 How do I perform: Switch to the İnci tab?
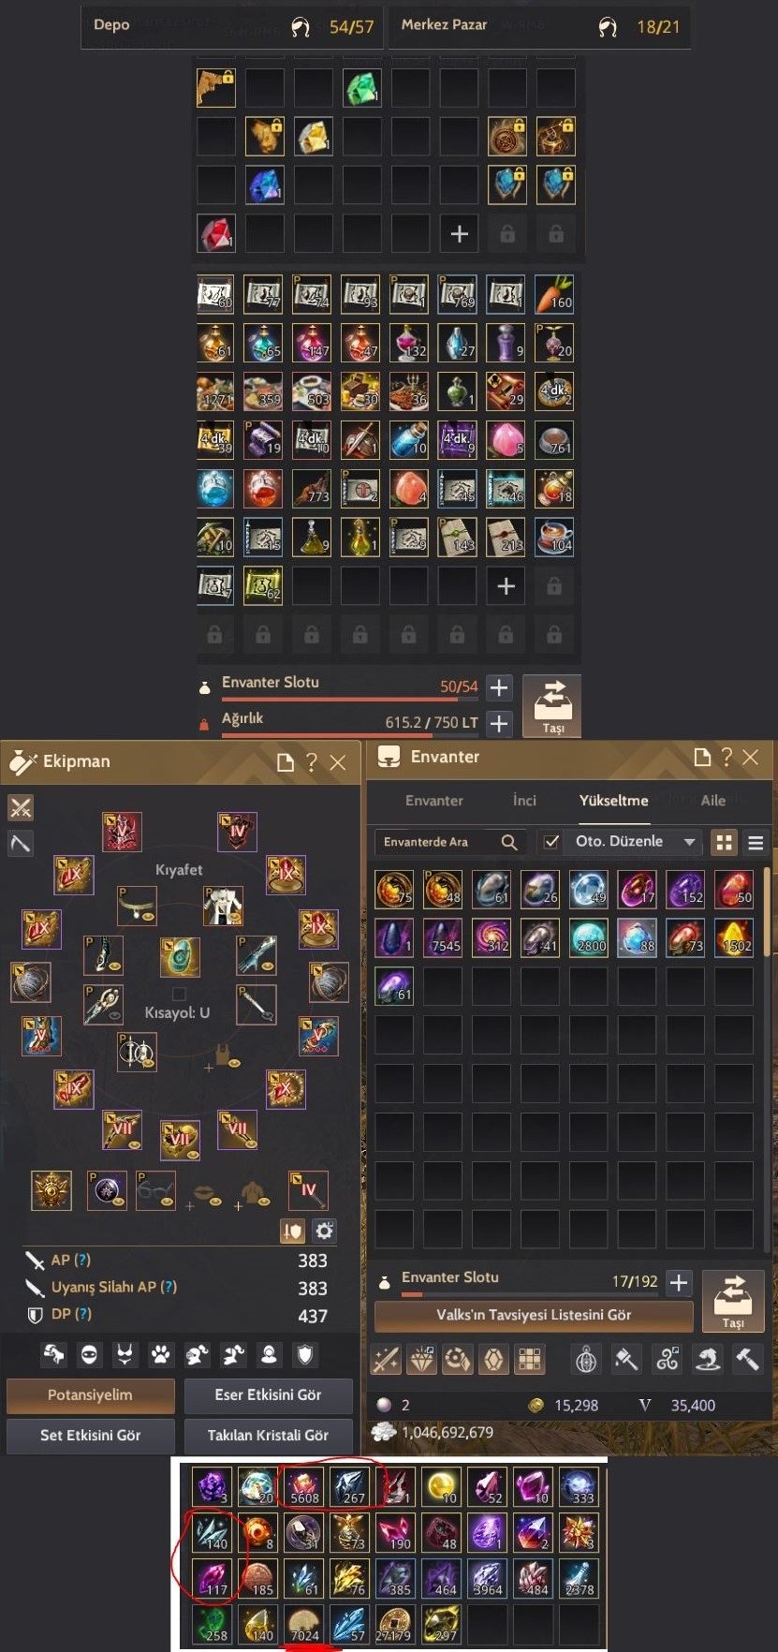[x=524, y=801]
